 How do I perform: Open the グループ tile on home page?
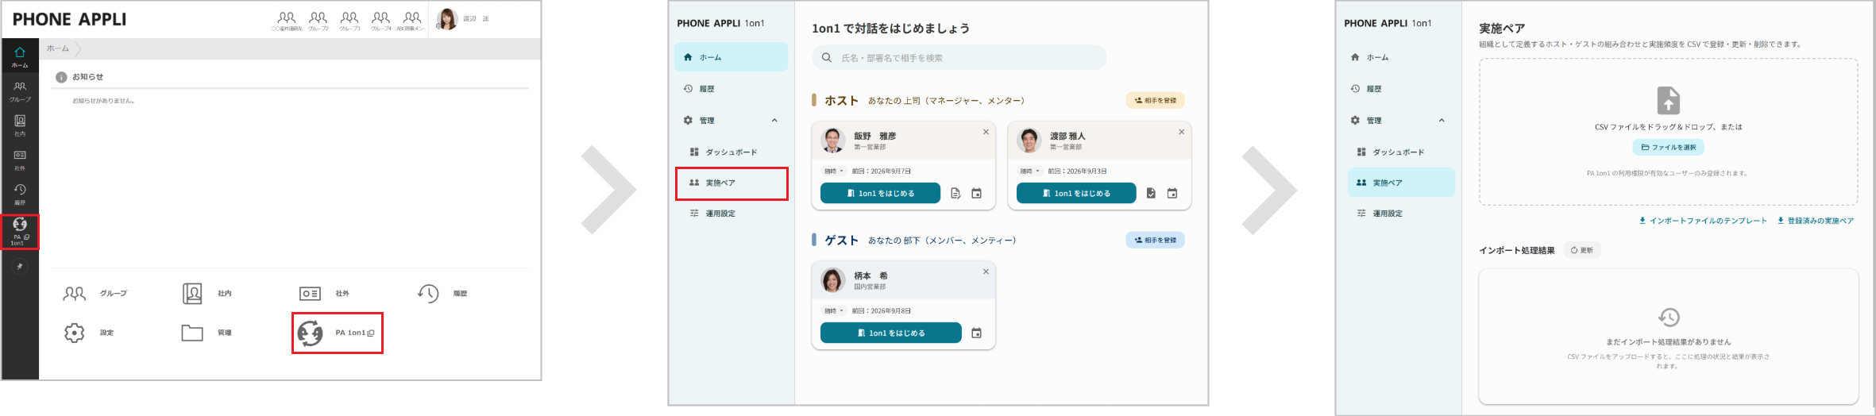coord(95,294)
